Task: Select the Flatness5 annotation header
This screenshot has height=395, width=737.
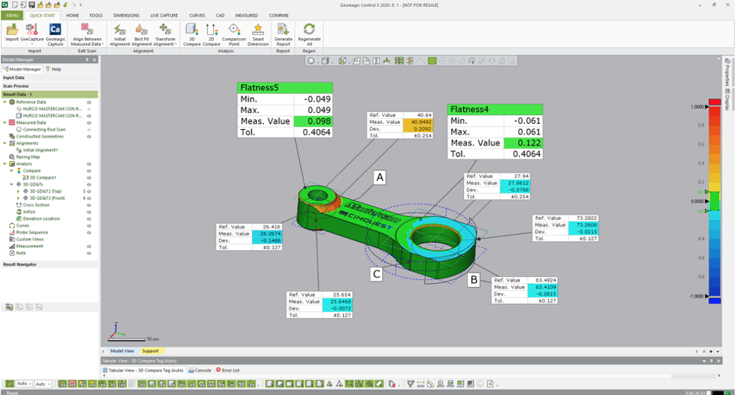Action: [x=286, y=88]
